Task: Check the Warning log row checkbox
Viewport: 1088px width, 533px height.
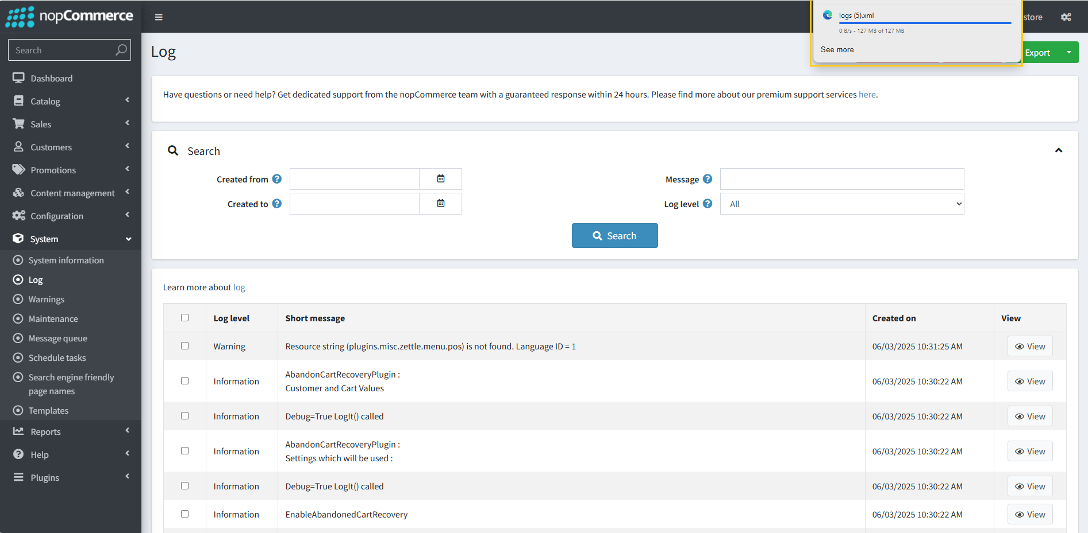Action: 184,346
